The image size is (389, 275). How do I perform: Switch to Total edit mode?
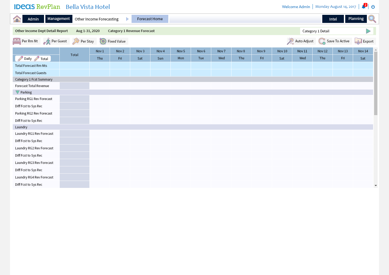click(x=41, y=59)
